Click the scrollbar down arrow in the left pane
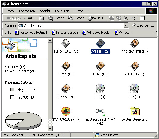The image size is (159, 139). (50, 129)
